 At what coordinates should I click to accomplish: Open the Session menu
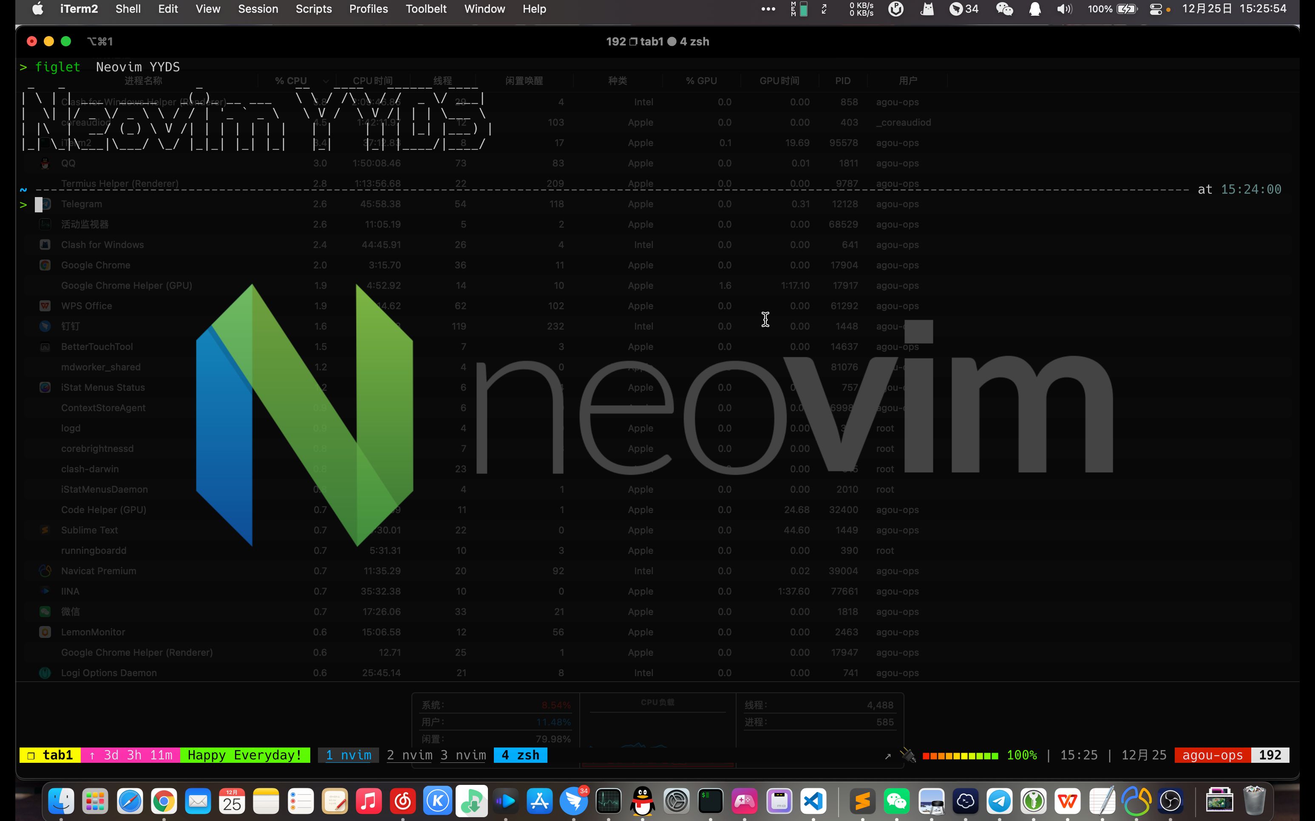pos(258,8)
